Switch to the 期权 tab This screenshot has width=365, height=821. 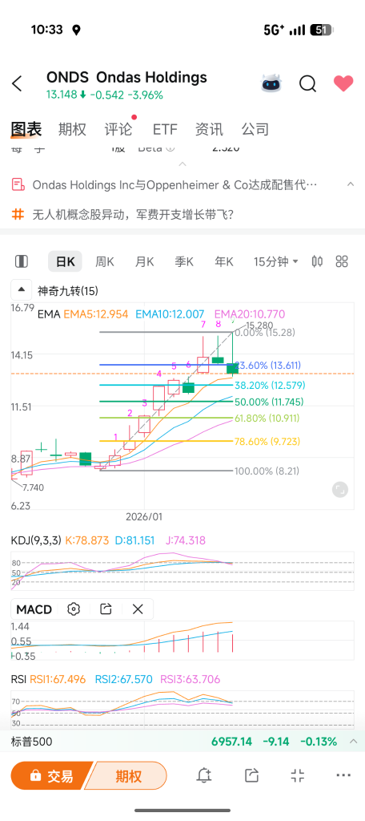(72, 129)
